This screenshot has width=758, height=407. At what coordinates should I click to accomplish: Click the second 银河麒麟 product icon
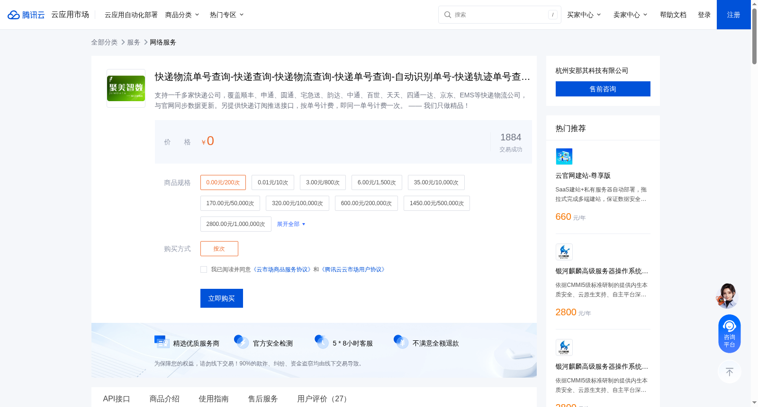564,347
